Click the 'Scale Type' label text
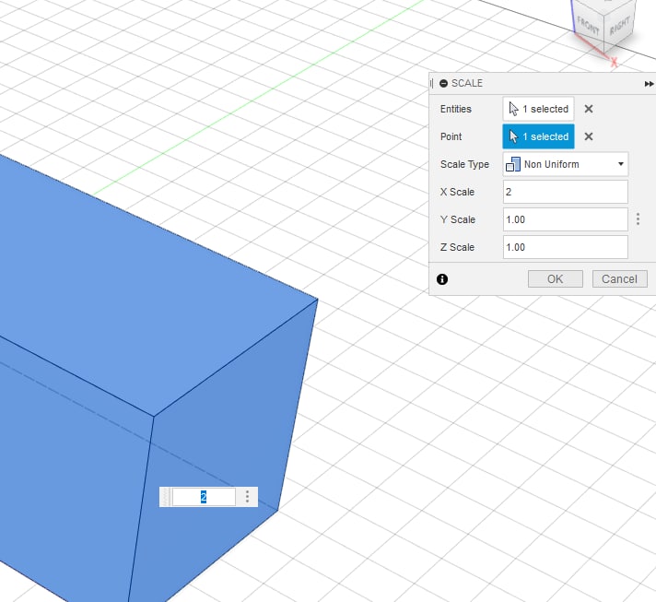 pyautogui.click(x=464, y=164)
